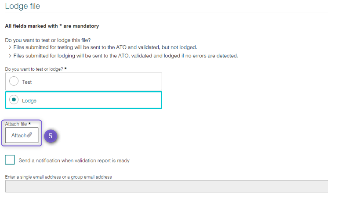
Task: Select the Test radio button circle
Action: (14, 81)
